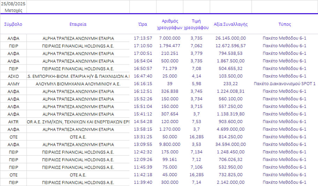Click the Μετοχές label cell
The height and width of the screenshot is (186, 318).
[13, 10]
